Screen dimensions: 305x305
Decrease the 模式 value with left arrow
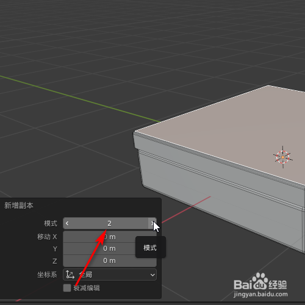[67, 223]
